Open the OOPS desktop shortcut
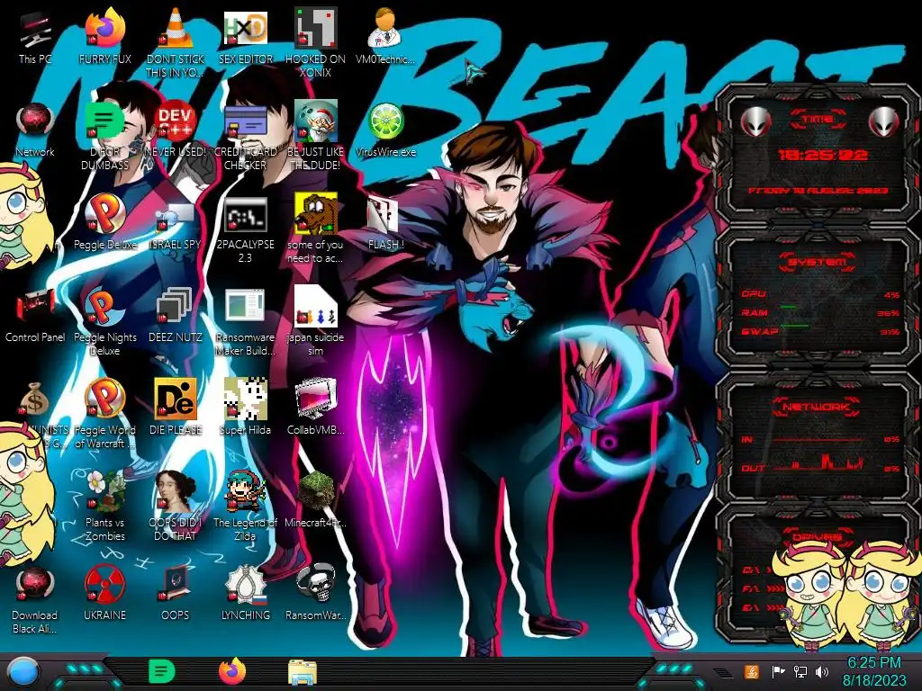 [176, 594]
